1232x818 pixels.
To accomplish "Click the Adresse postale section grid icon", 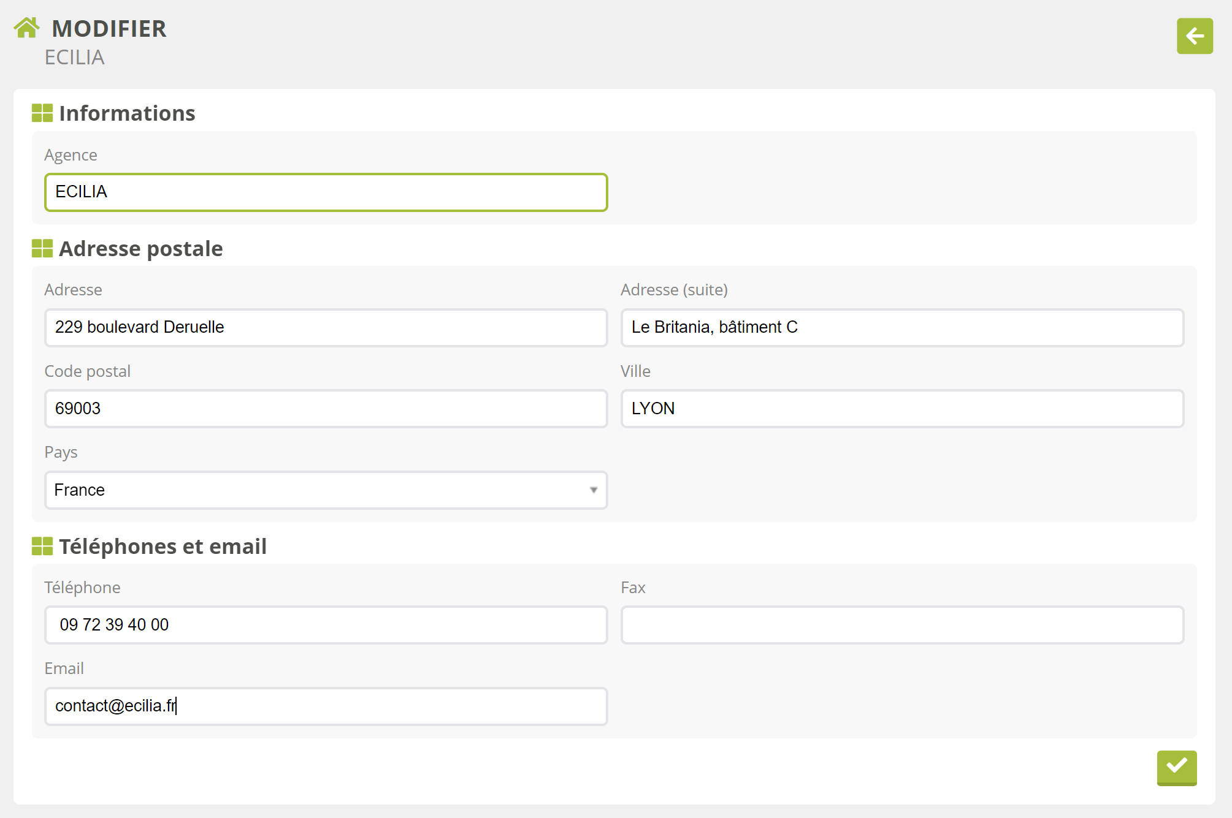I will click(x=42, y=249).
